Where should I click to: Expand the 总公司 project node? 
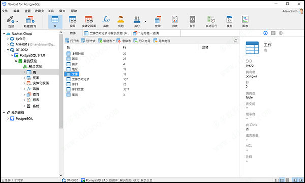8,39
